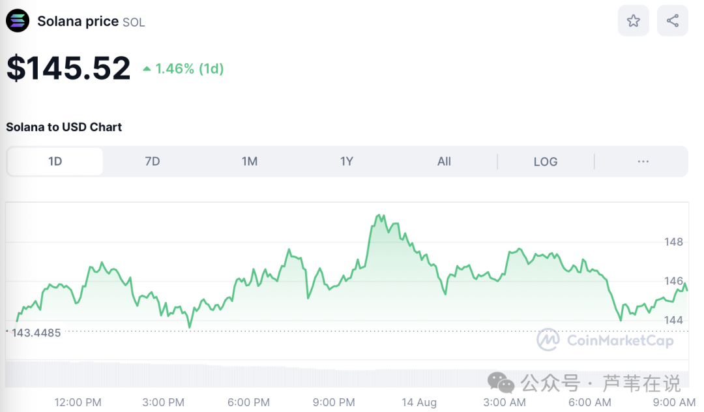Screen dimensions: 704x412
Task: Click the $145.52 price value
Action: pyautogui.click(x=68, y=68)
